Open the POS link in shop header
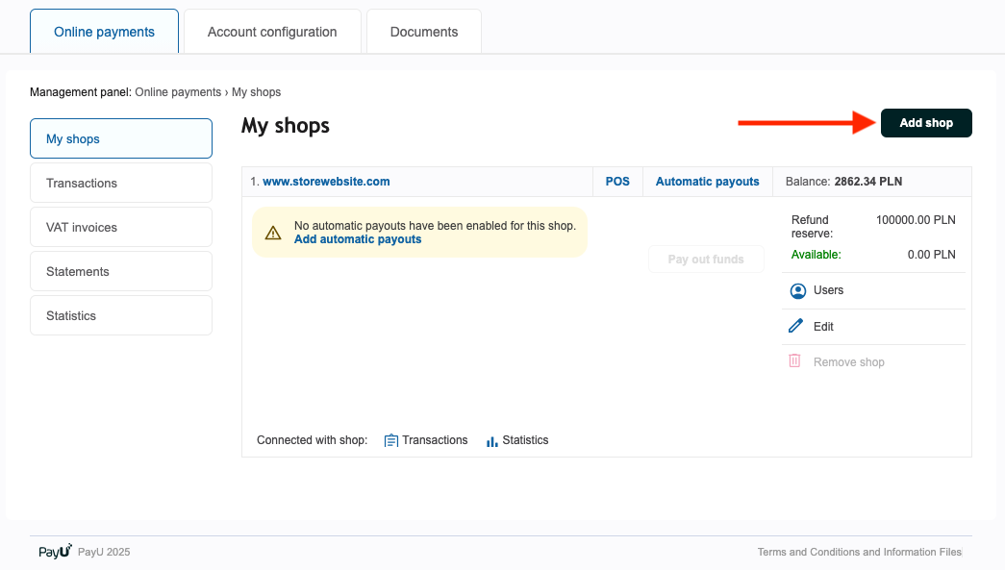 coord(617,181)
